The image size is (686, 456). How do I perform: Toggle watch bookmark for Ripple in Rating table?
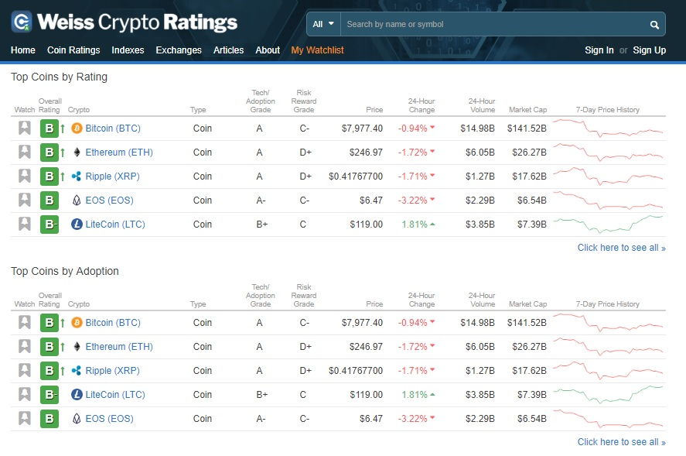pyautogui.click(x=25, y=176)
